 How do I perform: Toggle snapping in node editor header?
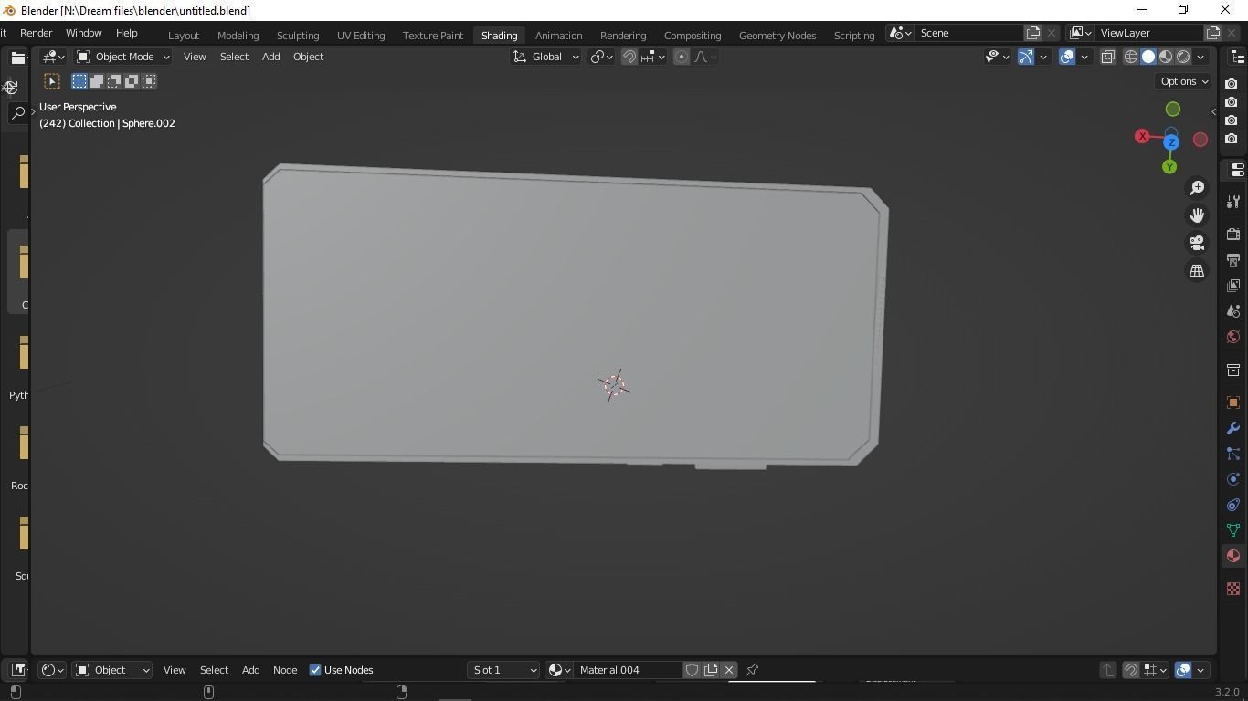[x=1131, y=670]
